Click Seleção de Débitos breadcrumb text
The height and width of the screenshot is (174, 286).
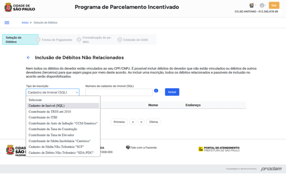(x=46, y=23)
